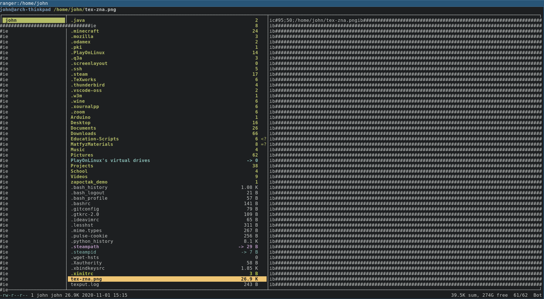Screen dimensions: 544x299
Task: Select the .bash_profile file
Action: (x=167, y=198)
